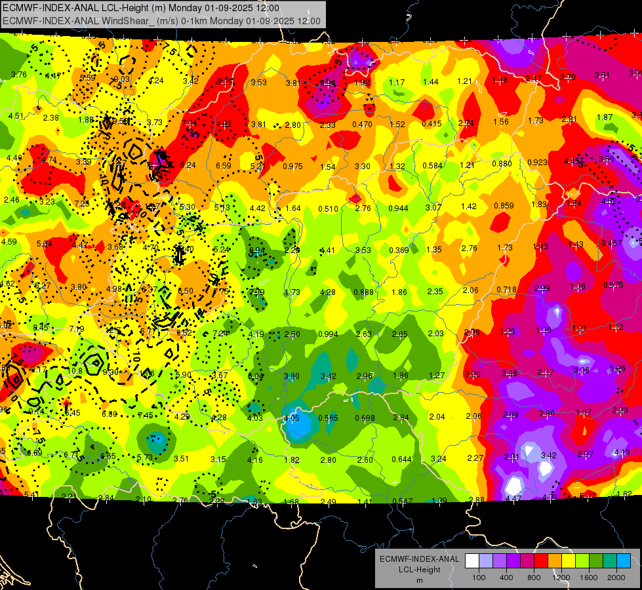This screenshot has height=590, width=642.
Task: Click the unit label m in legend
Action: coord(419,581)
